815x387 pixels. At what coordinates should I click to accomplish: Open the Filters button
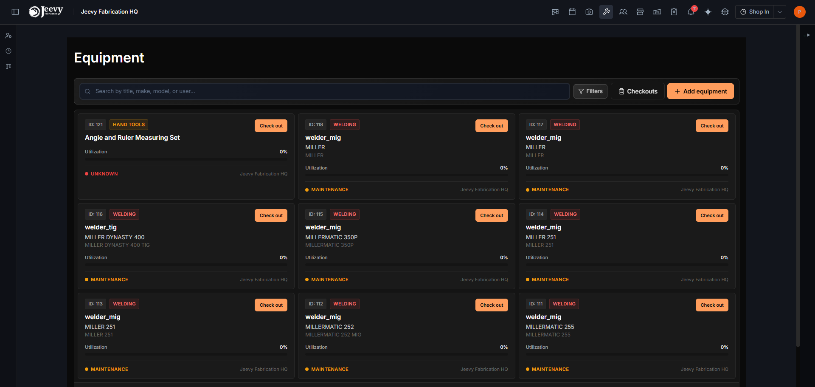point(590,91)
